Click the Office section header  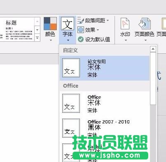pos(105,86)
